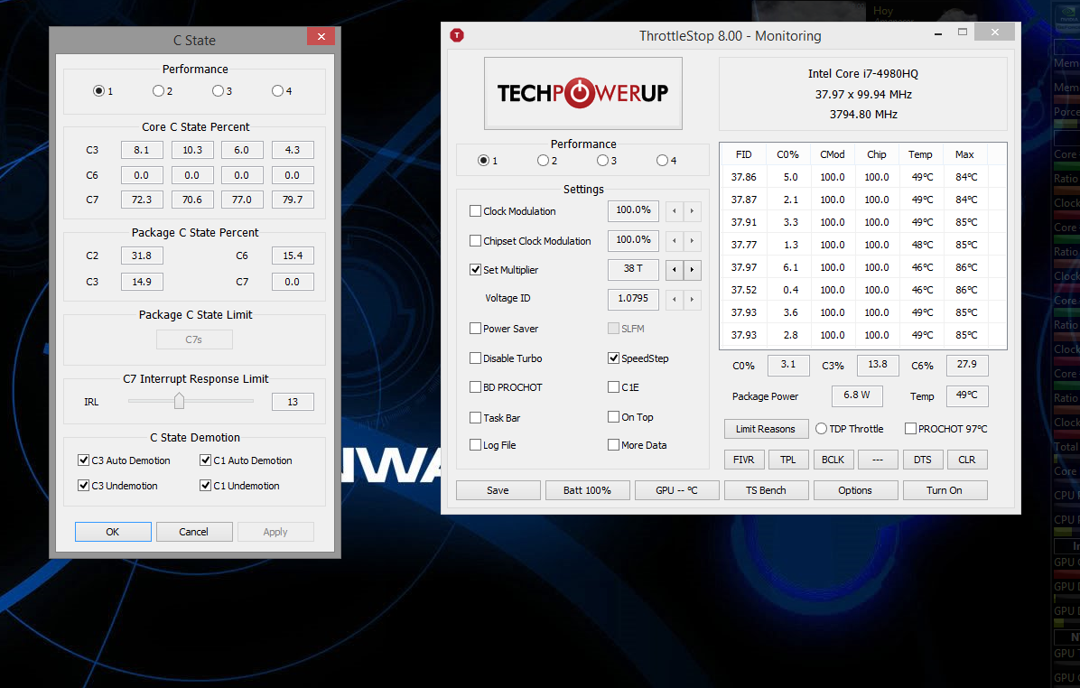
Task: Enable the PROCHOT 97°C checkbox
Action: (x=910, y=428)
